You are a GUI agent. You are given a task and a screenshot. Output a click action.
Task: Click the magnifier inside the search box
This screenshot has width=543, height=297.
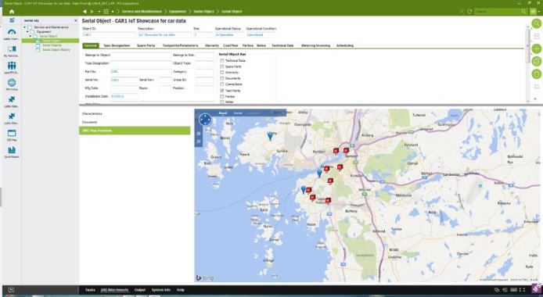coord(523,12)
